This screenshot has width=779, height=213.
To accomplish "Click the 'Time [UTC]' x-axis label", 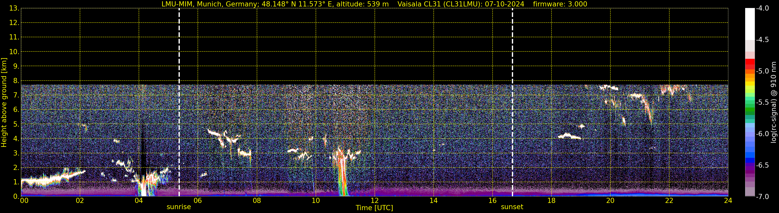I will tap(374, 208).
